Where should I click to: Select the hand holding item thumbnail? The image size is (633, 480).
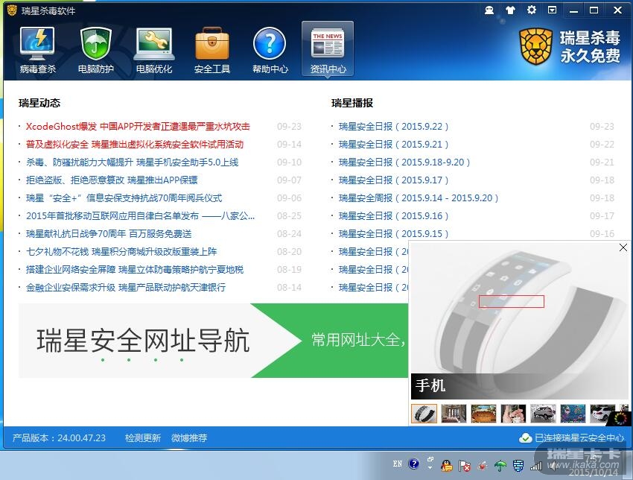coord(514,414)
